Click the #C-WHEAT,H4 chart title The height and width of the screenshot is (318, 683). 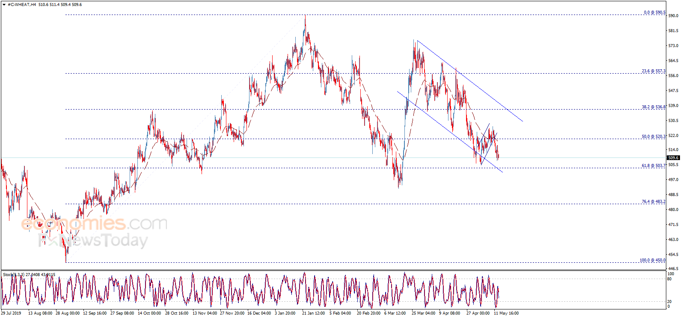pyautogui.click(x=22, y=5)
